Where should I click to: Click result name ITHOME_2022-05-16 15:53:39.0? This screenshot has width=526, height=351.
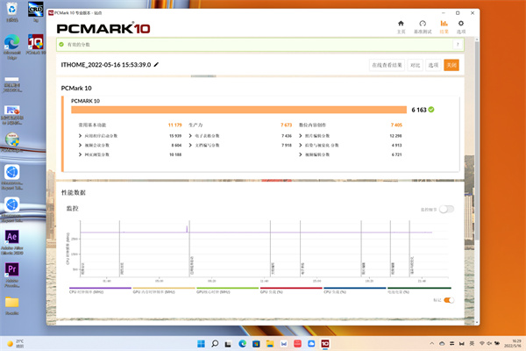pos(106,64)
